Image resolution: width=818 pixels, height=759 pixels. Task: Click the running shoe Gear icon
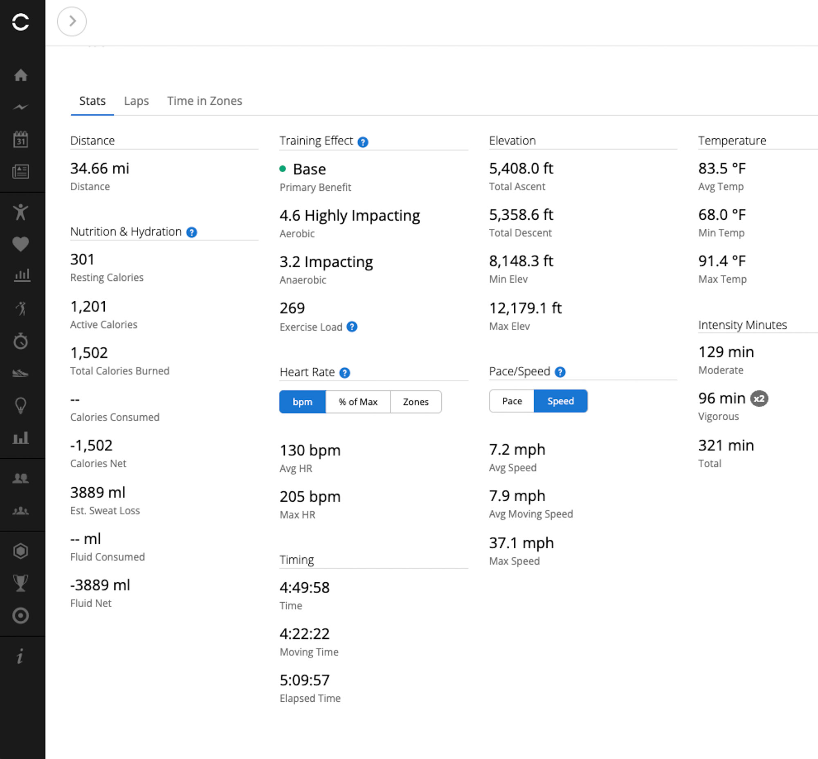[x=20, y=373]
